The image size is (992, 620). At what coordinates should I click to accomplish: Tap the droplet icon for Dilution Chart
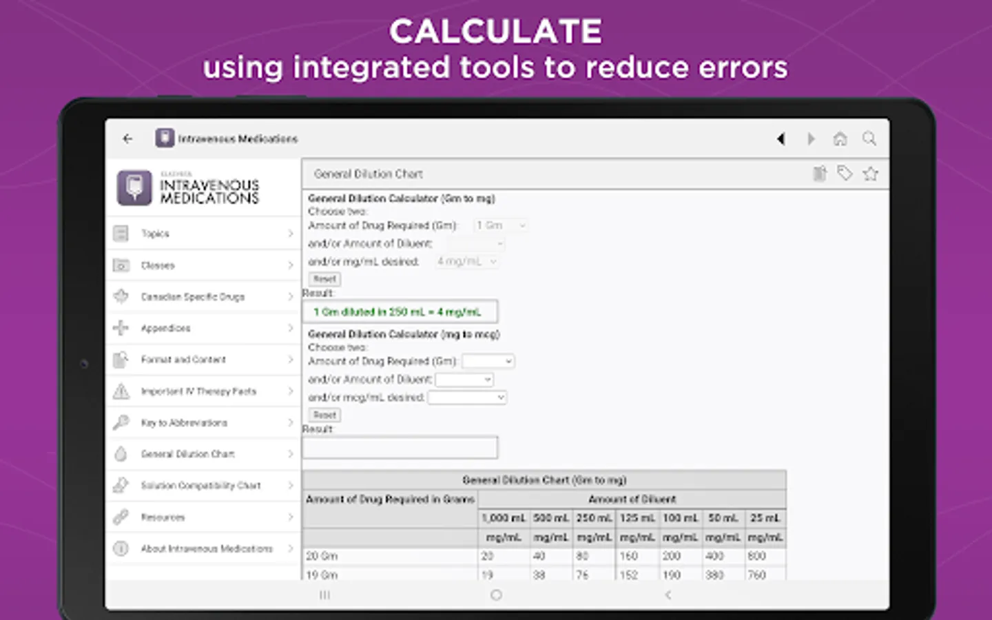coord(121,454)
